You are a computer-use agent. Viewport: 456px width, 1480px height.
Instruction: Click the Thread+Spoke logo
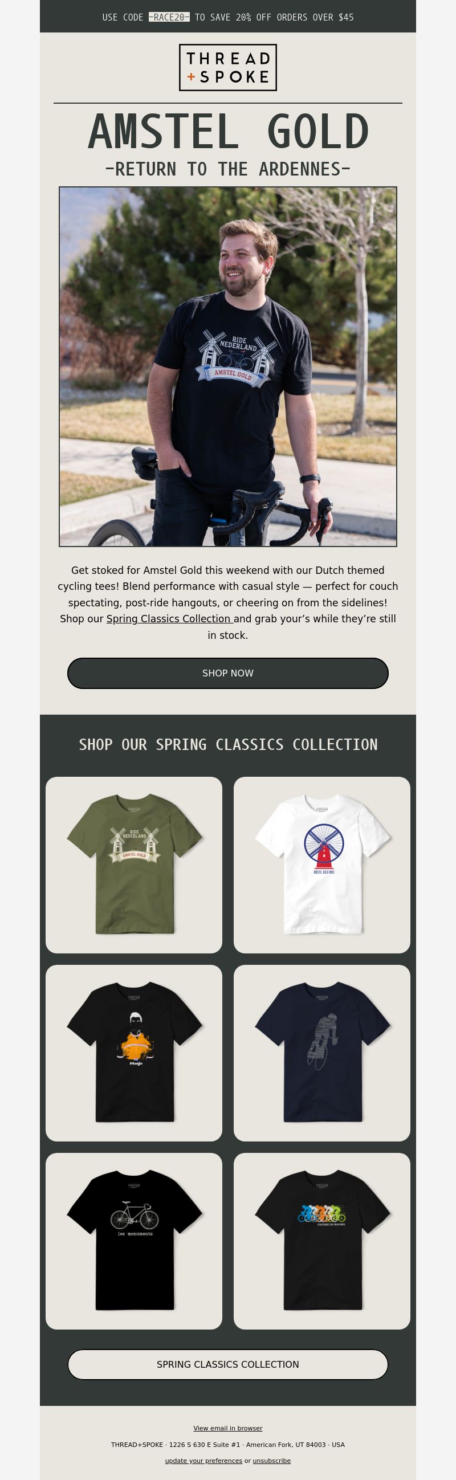click(x=228, y=67)
